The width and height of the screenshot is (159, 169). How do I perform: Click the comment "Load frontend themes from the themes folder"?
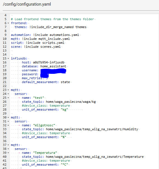point(52,19)
